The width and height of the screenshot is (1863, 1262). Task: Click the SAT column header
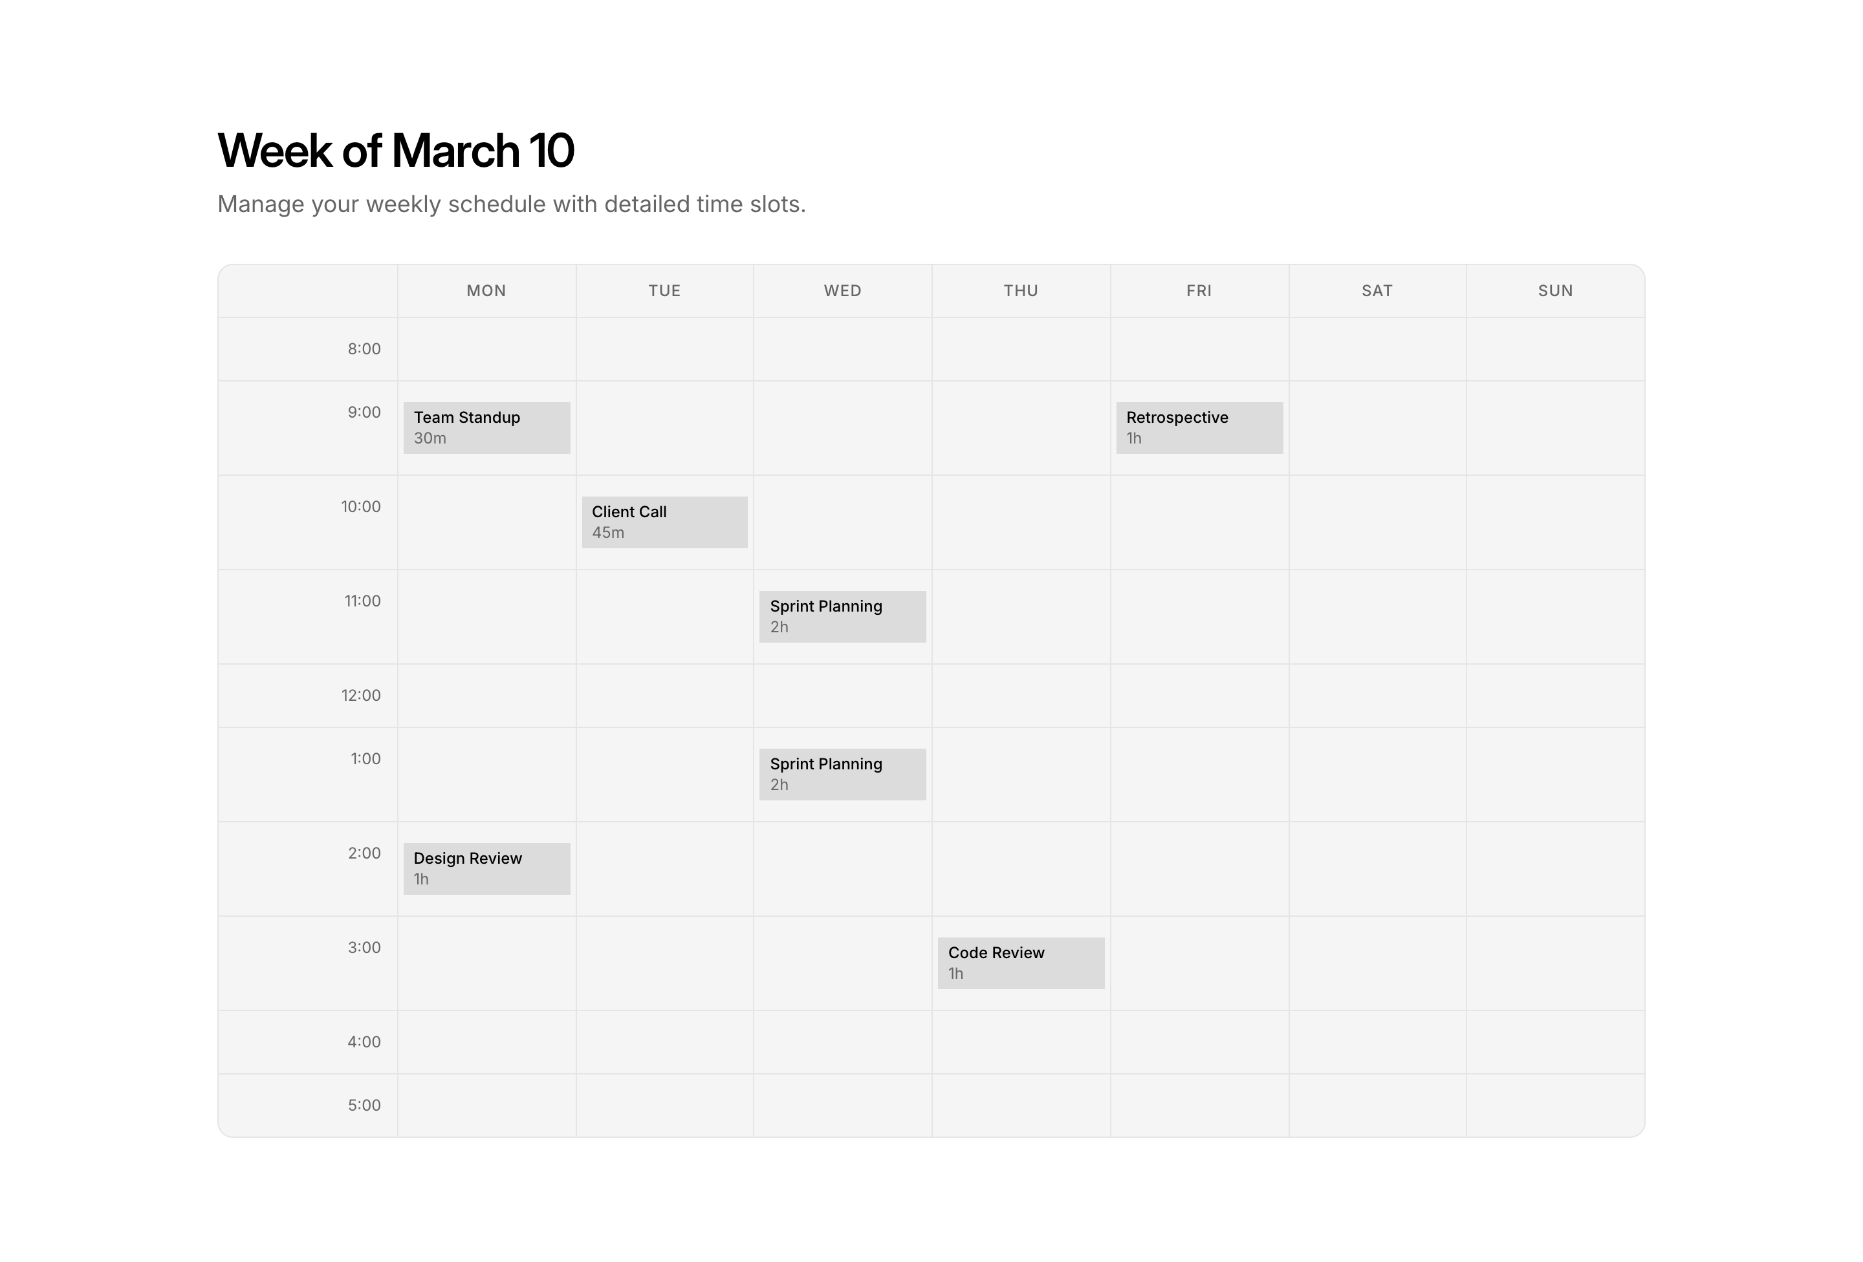coord(1377,291)
